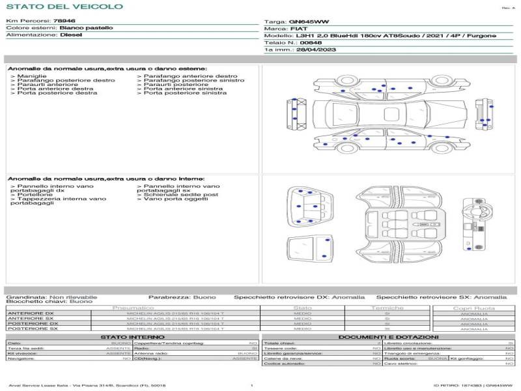Select Porta anteriore sinistra entry

(180, 89)
